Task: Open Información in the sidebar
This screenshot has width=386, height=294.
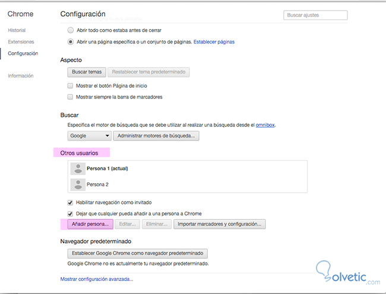Action: point(21,76)
